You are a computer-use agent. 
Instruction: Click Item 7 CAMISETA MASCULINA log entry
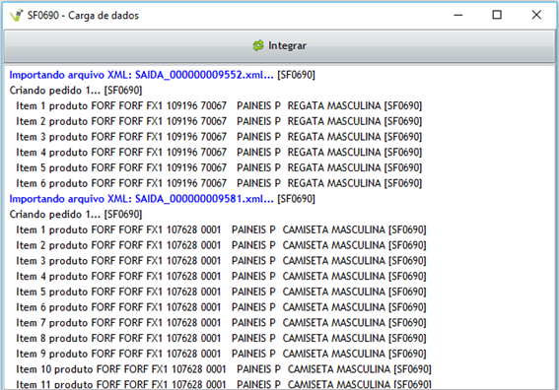pyautogui.click(x=221, y=323)
